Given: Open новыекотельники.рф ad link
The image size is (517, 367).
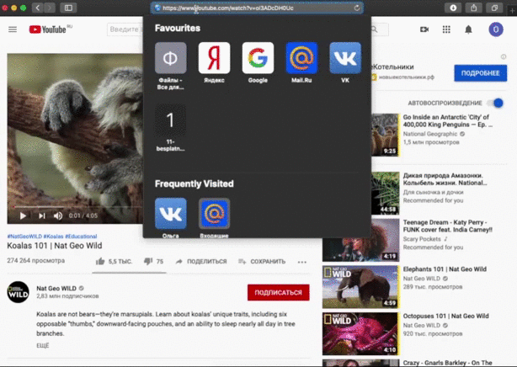Looking at the screenshot, I should click(x=406, y=77).
